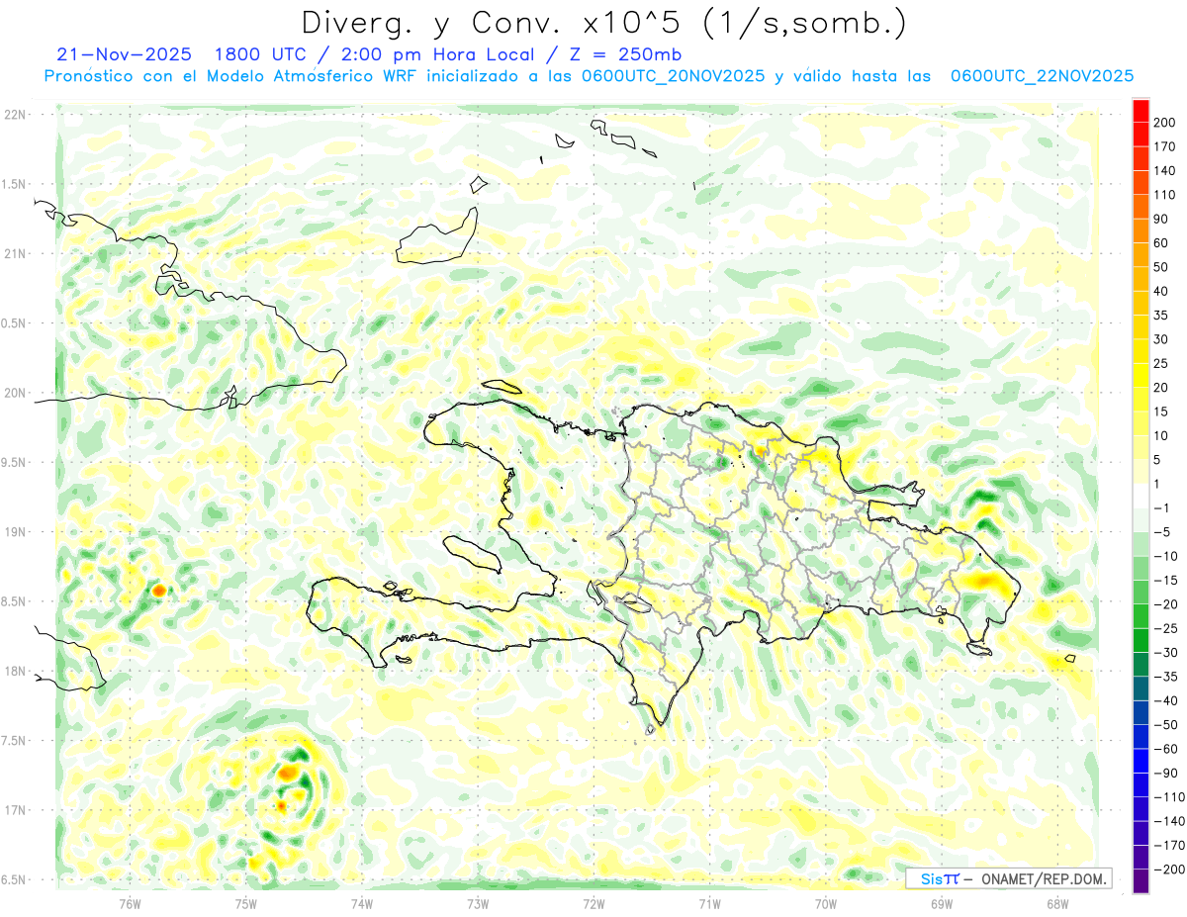
Task: Click the positive "200" color scale label
Action: 1166,122
